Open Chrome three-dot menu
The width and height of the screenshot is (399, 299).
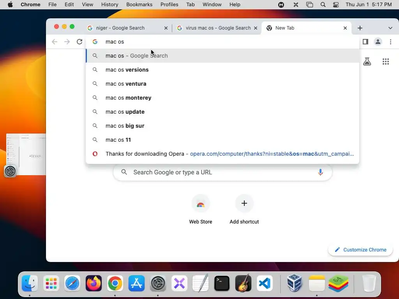(x=390, y=42)
